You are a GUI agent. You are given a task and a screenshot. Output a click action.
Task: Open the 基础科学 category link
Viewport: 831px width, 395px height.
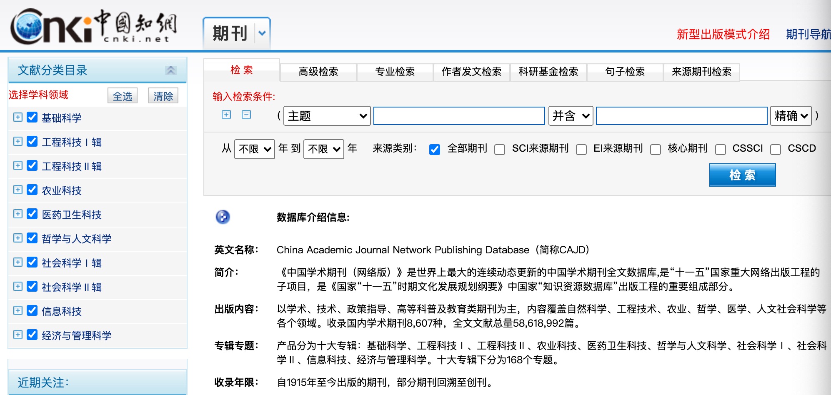point(62,118)
